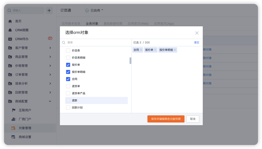The image size is (262, 149).
Task: Remove the 报价单 tag with its x
Action: pos(155,50)
